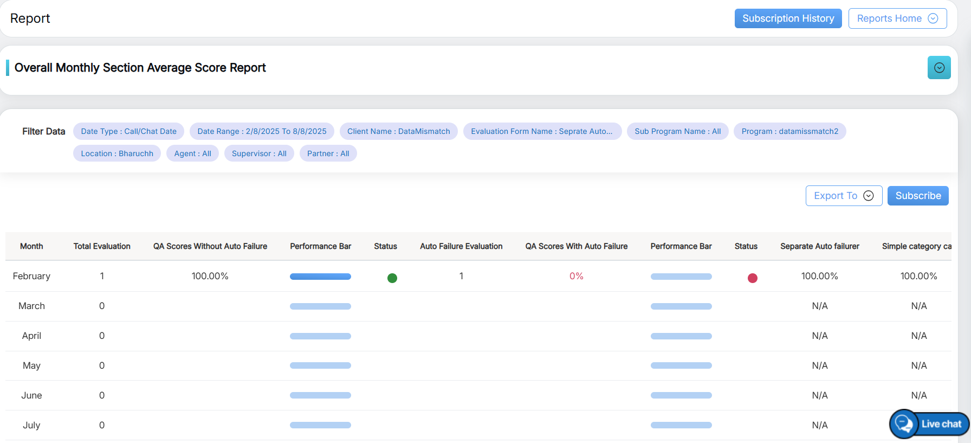Image resolution: width=971 pixels, height=443 pixels.
Task: Open the Live chat bubble icon
Action: (x=904, y=423)
